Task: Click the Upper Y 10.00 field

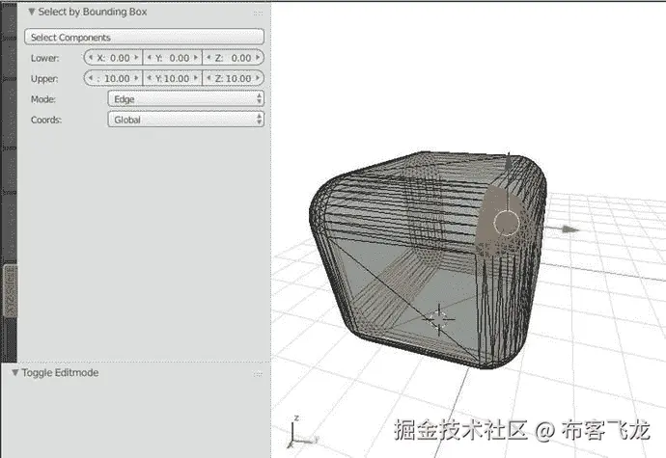Action: pos(173,78)
